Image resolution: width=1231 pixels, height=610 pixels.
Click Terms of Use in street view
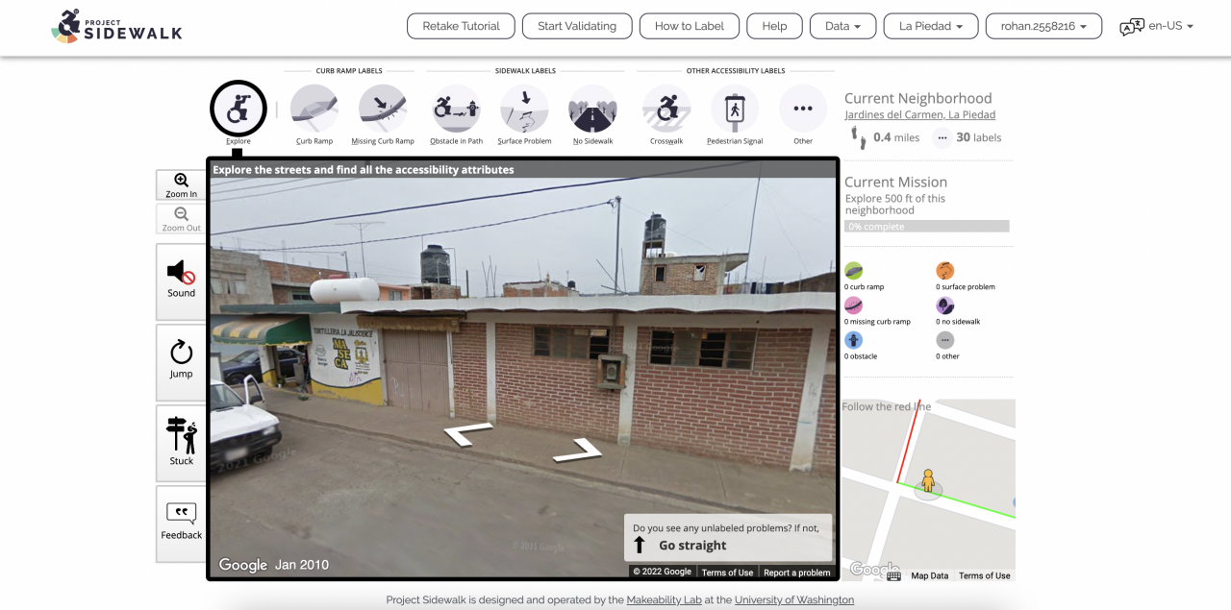click(727, 573)
